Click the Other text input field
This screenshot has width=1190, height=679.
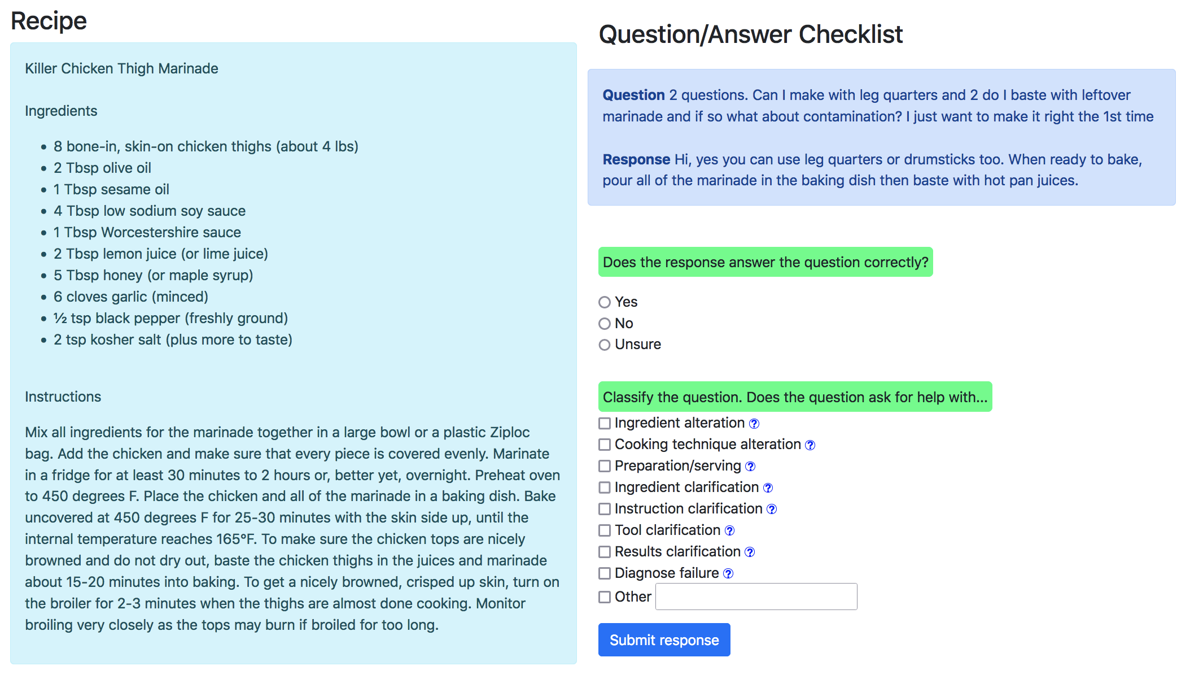pos(756,597)
